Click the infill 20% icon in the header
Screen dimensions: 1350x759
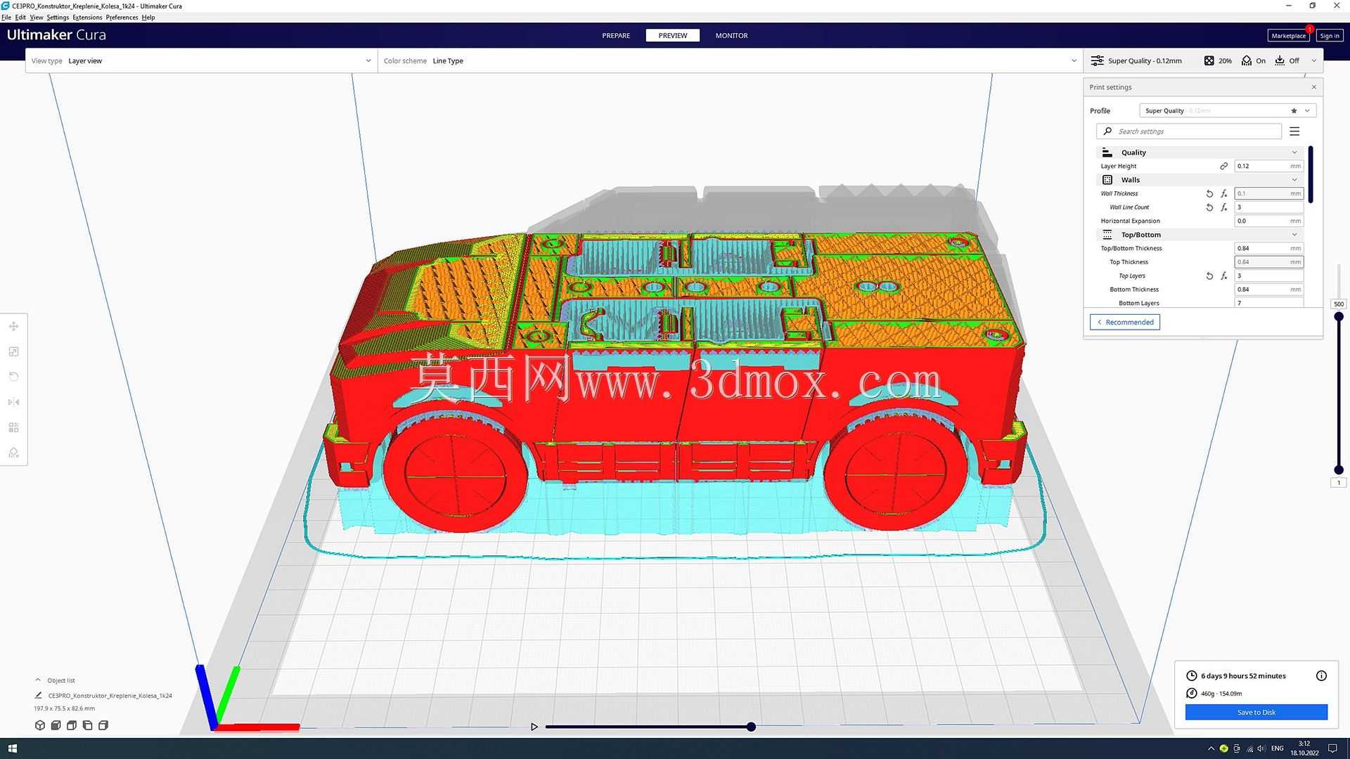(x=1209, y=60)
